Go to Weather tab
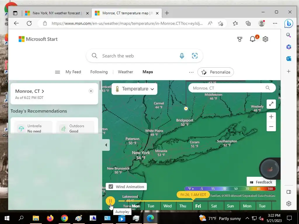The height and width of the screenshot is (224, 299). click(126, 72)
